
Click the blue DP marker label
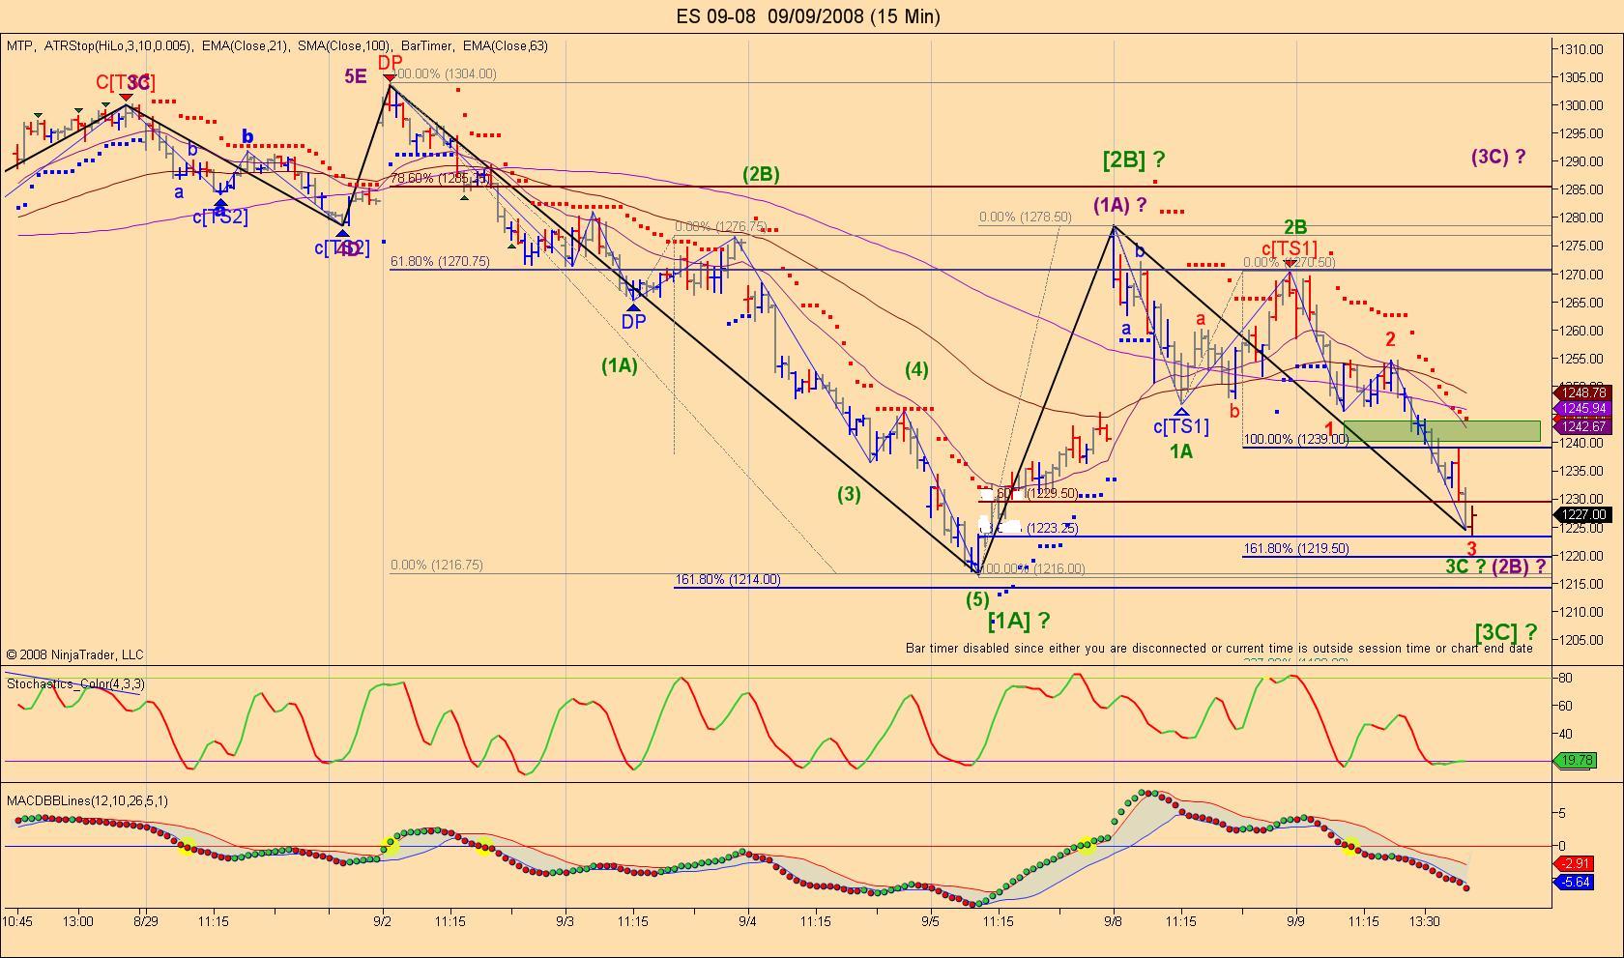(x=633, y=322)
